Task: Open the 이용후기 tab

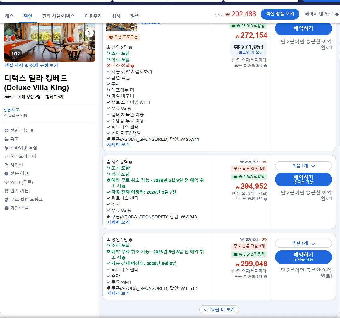Action: tap(93, 16)
